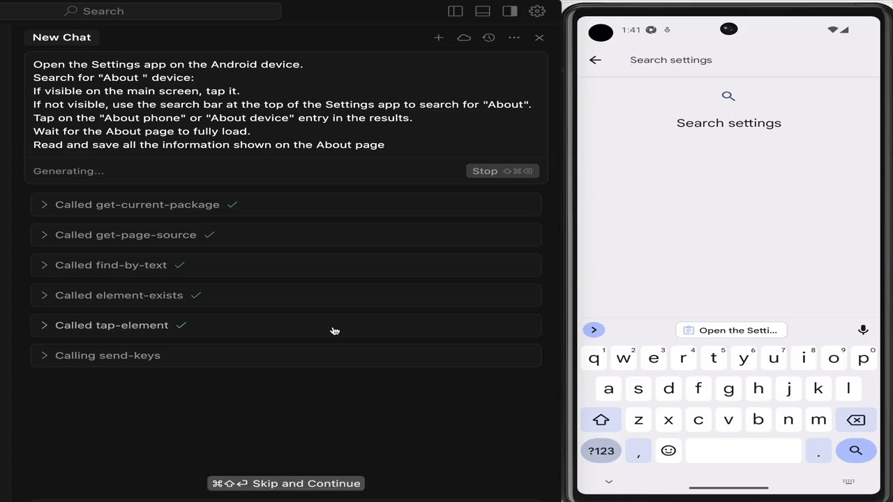The height and width of the screenshot is (502, 893).
Task: Click the cloud icon in chat header
Action: pyautogui.click(x=464, y=38)
